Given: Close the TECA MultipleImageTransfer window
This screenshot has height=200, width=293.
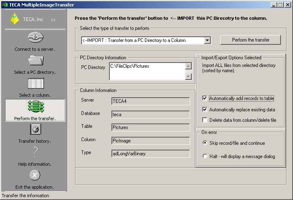Looking at the screenshot, I should point(287,5).
